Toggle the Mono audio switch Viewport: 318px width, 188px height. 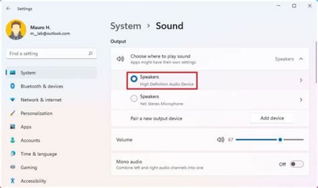point(297,164)
